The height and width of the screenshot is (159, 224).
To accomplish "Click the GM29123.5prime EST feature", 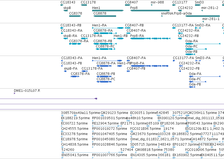I will pyautogui.click(x=102, y=115).
